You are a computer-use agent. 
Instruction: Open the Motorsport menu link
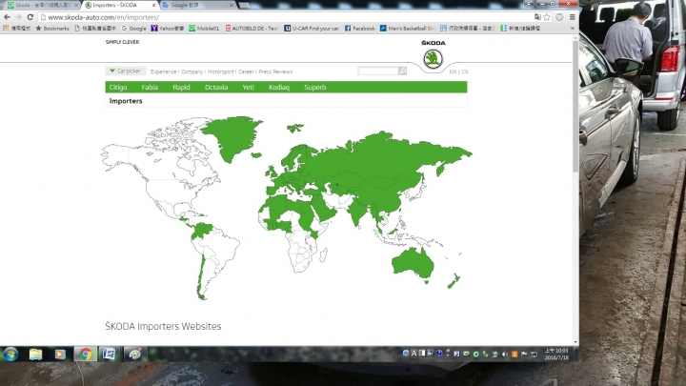coord(220,71)
